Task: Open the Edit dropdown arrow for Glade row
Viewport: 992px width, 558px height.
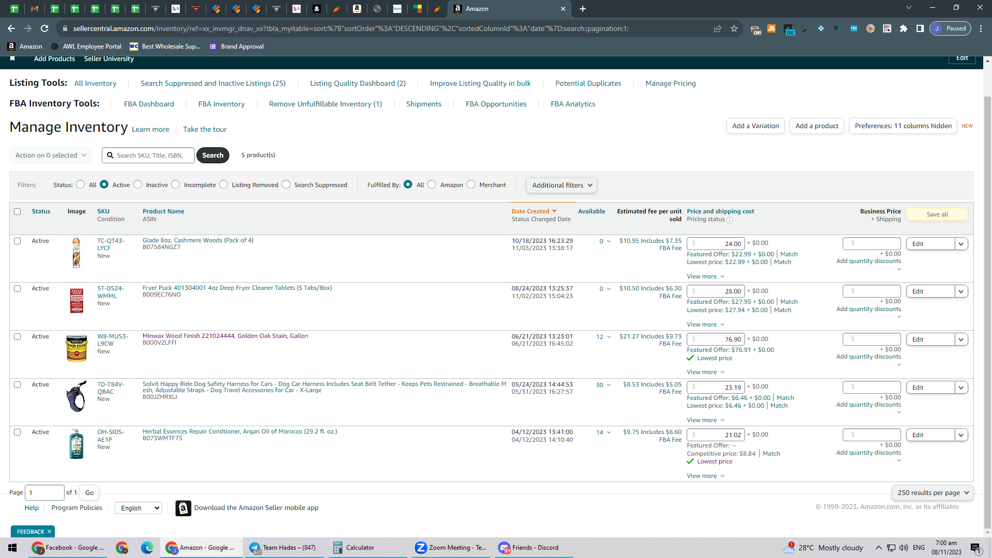Action: 961,244
